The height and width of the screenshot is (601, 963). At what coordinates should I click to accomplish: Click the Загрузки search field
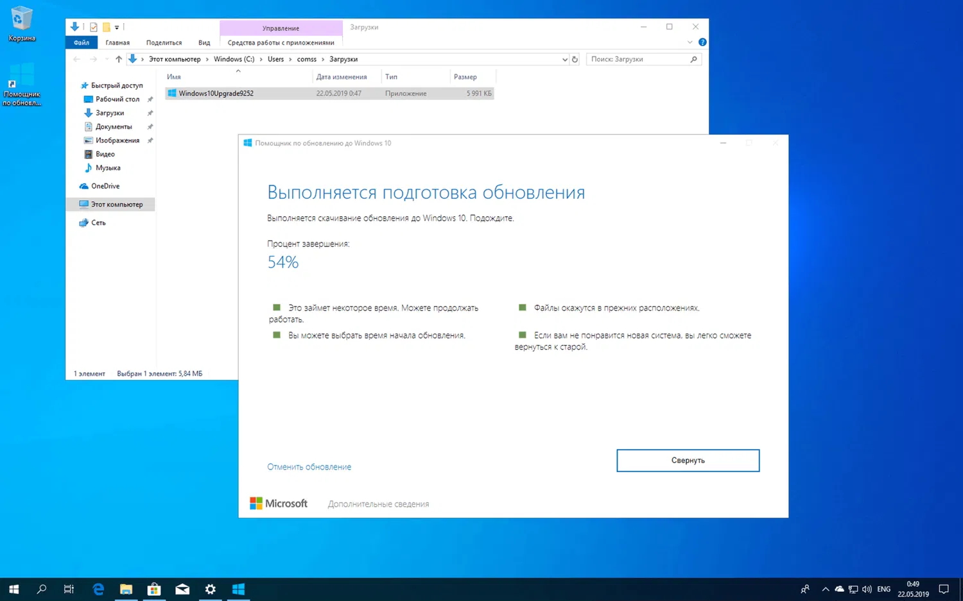[643, 59]
